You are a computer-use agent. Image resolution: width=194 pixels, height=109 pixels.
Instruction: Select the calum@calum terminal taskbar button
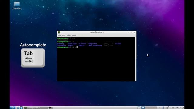click(x=36, y=108)
